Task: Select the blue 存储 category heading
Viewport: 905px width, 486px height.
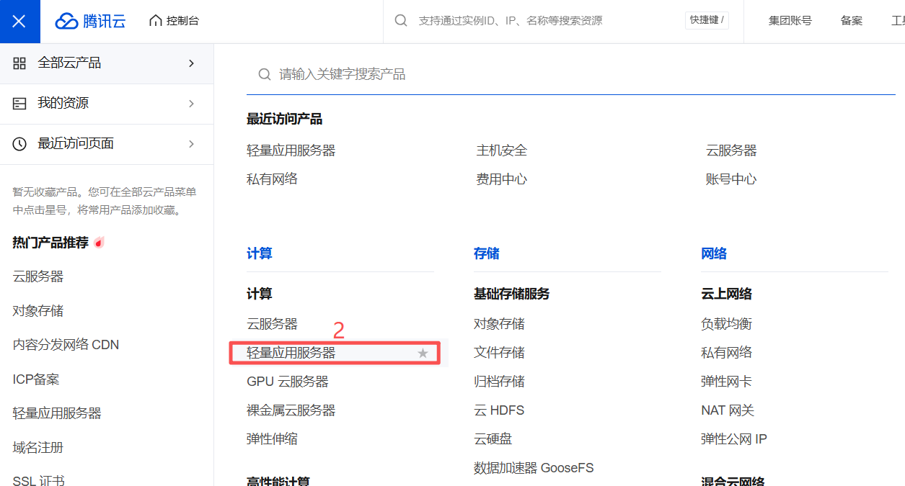Action: 487,253
